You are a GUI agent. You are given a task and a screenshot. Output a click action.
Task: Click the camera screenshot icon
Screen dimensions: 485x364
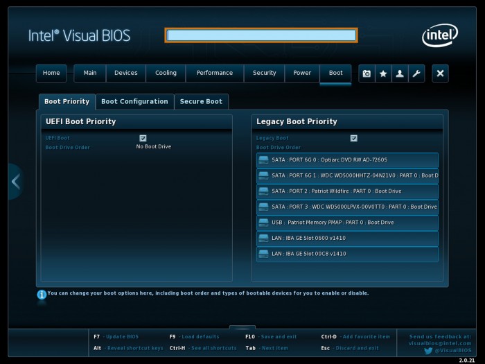click(367, 73)
